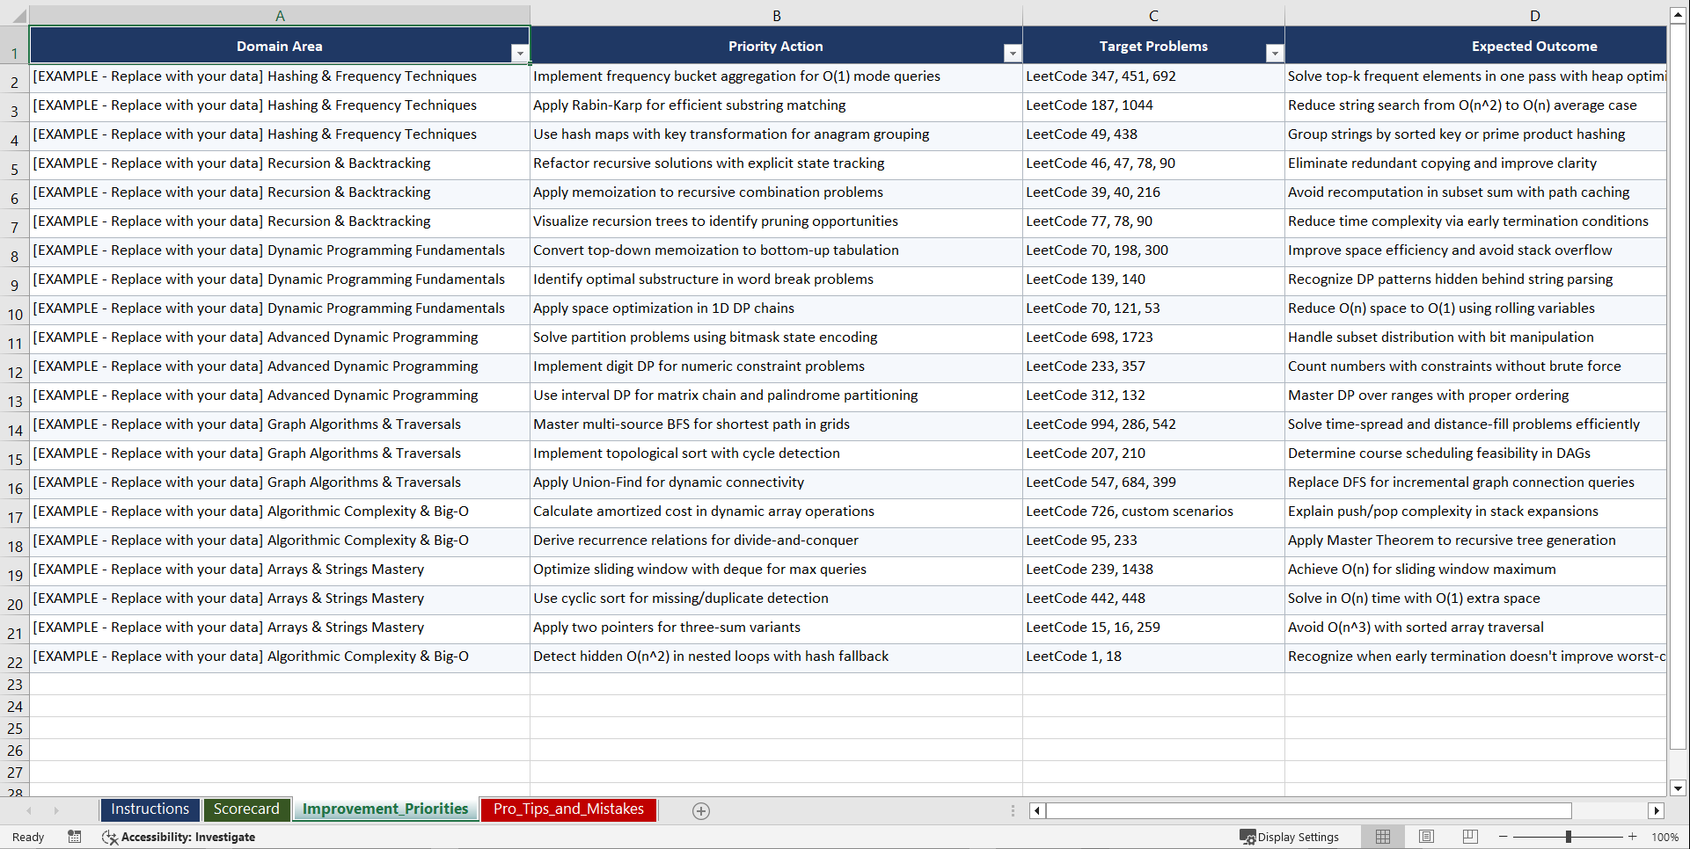Open the Domain Area filter dropdown
This screenshot has height=849, width=1690.
click(x=520, y=53)
